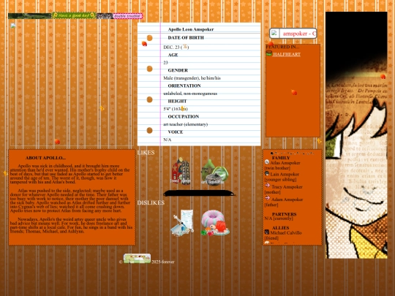Click the 'N/A' voice value
Viewport: 395px width, 296px height.
tap(168, 140)
